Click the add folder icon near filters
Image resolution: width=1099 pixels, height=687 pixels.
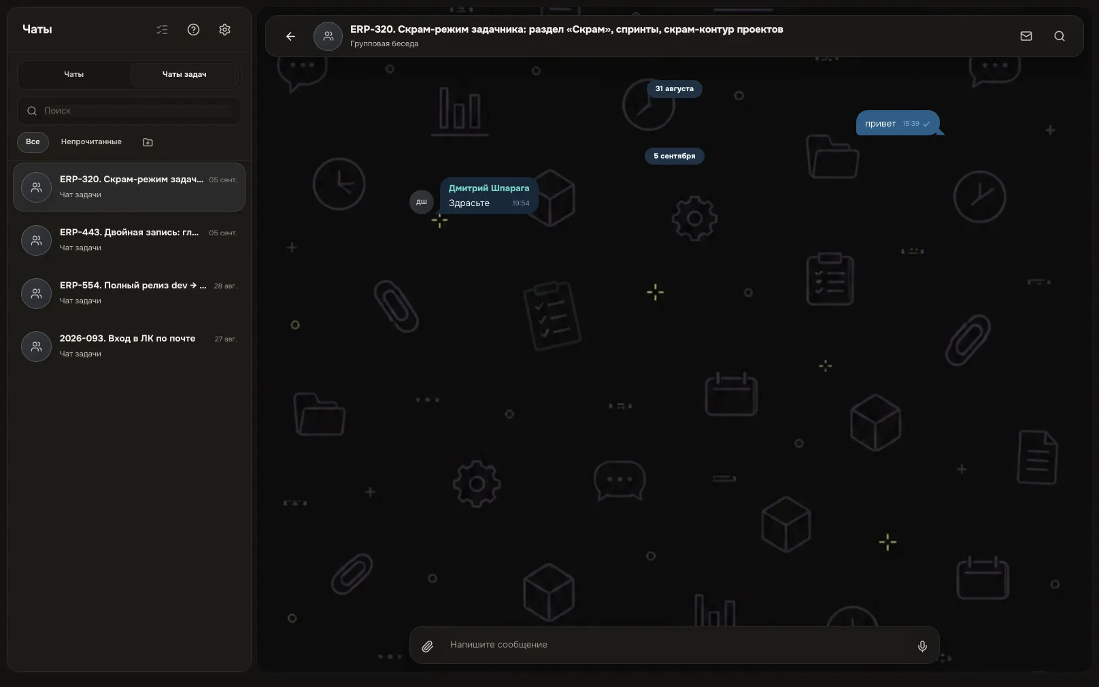148,142
